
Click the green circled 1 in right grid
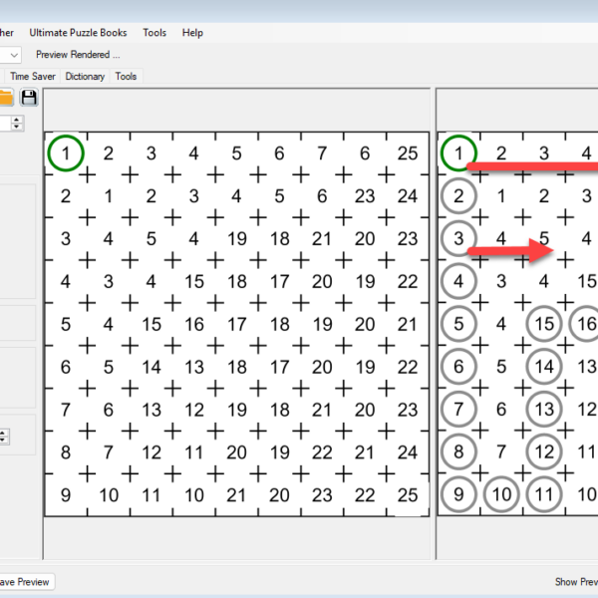click(x=458, y=152)
